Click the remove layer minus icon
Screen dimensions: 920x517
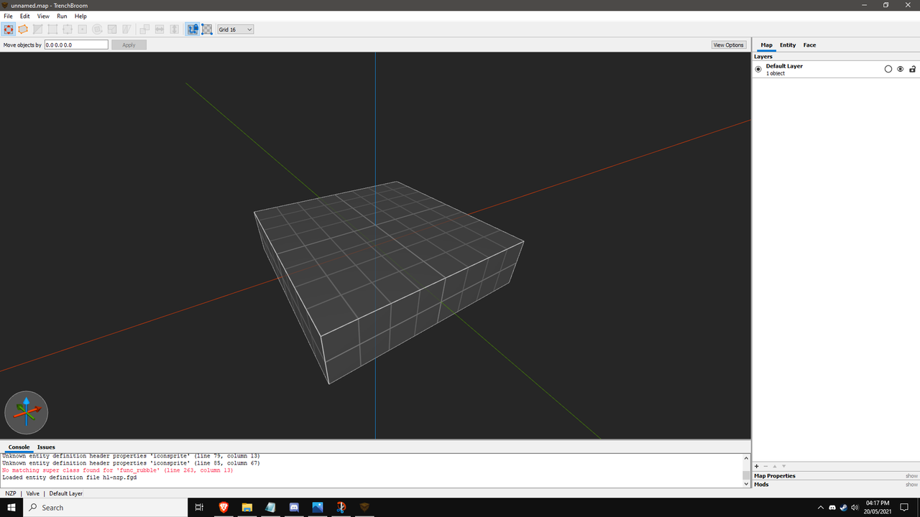765,466
